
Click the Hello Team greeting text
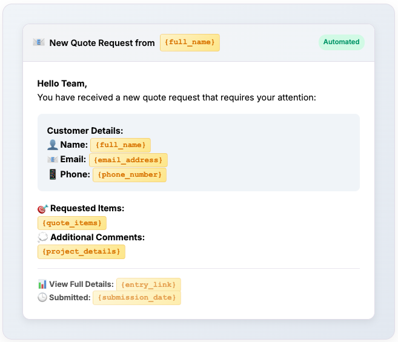click(x=62, y=84)
